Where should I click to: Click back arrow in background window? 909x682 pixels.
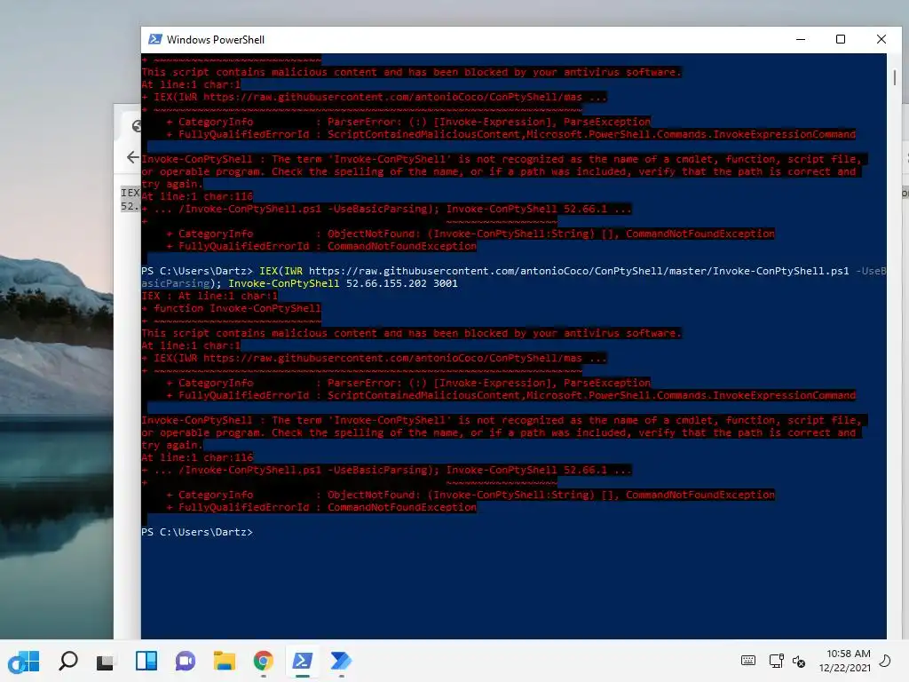[132, 157]
